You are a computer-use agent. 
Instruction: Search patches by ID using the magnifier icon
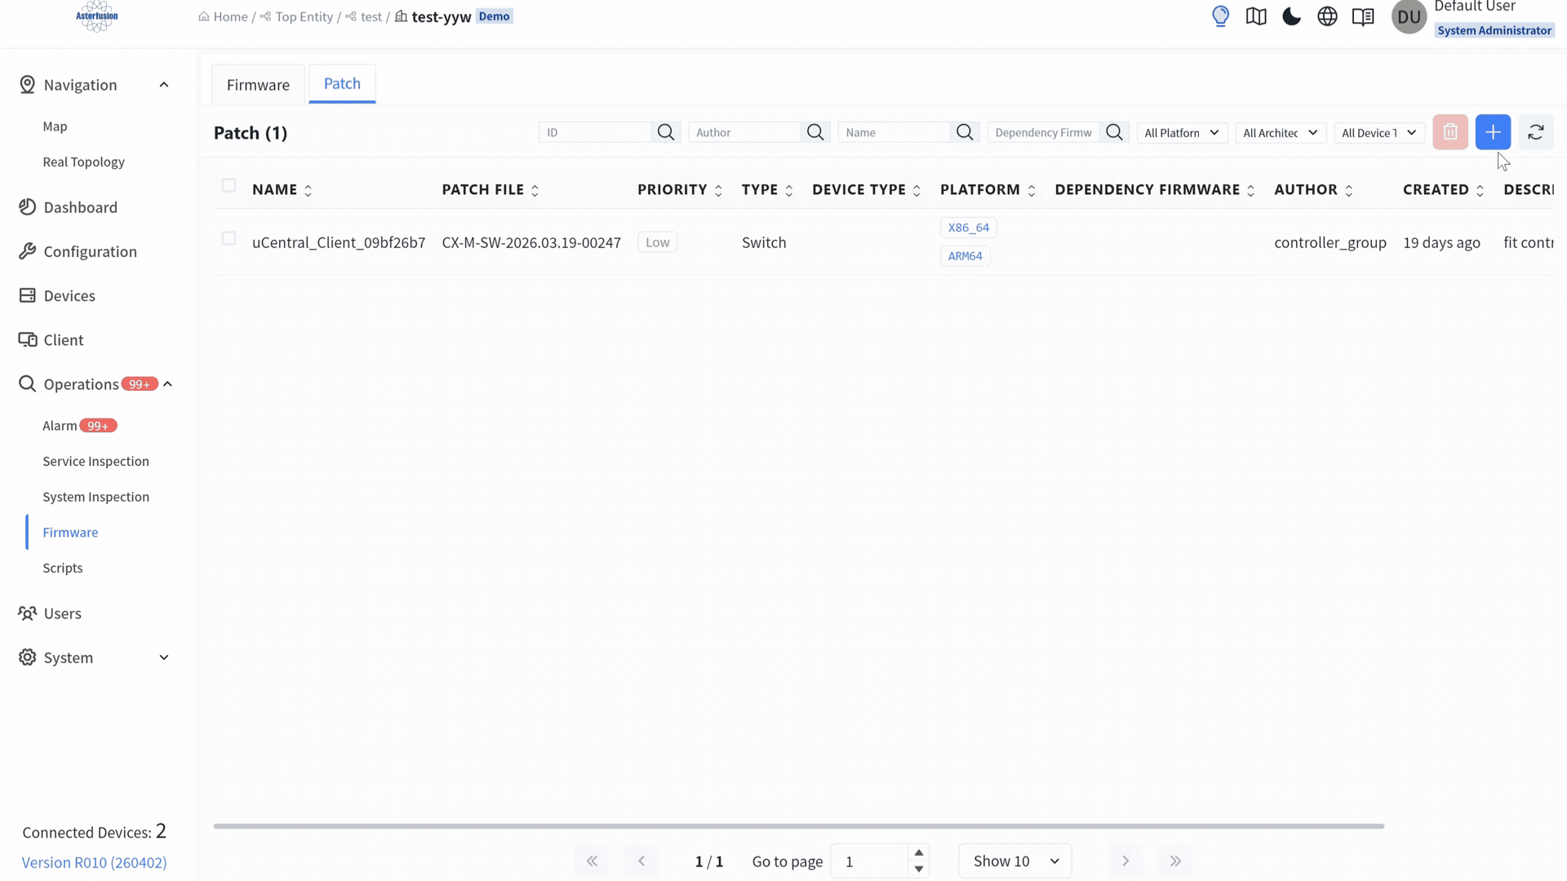point(665,131)
